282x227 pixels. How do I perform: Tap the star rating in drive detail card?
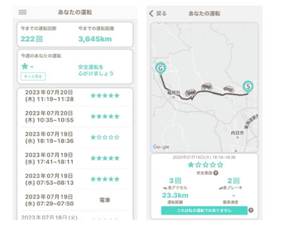(x=205, y=165)
